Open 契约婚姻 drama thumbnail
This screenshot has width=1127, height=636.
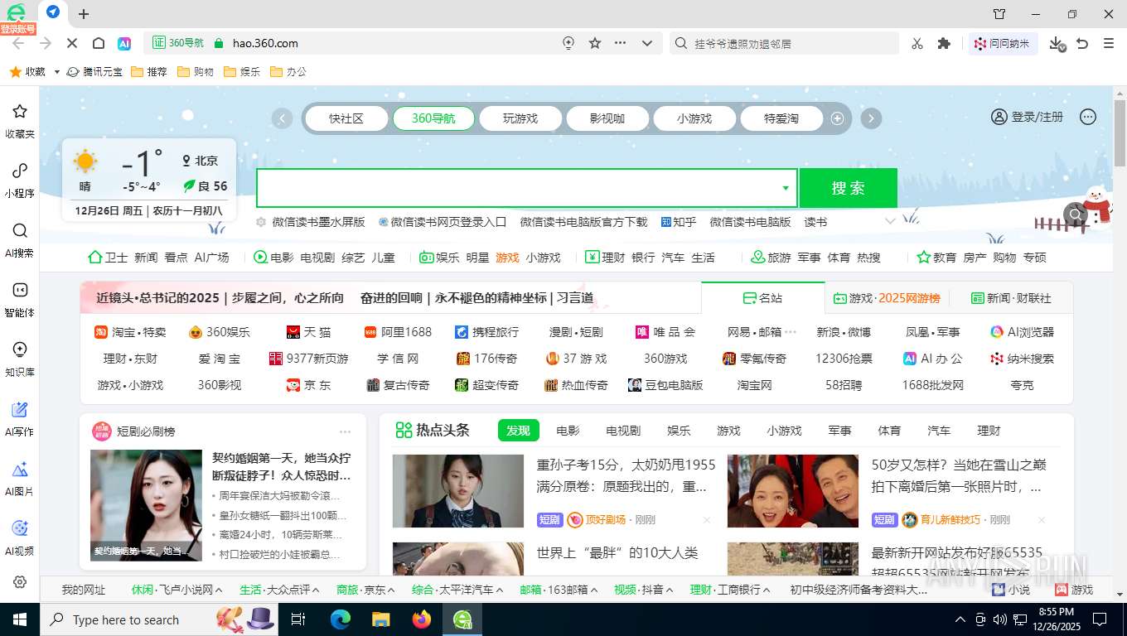[x=146, y=505]
